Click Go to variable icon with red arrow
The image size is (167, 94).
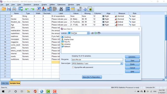coord(44,9)
